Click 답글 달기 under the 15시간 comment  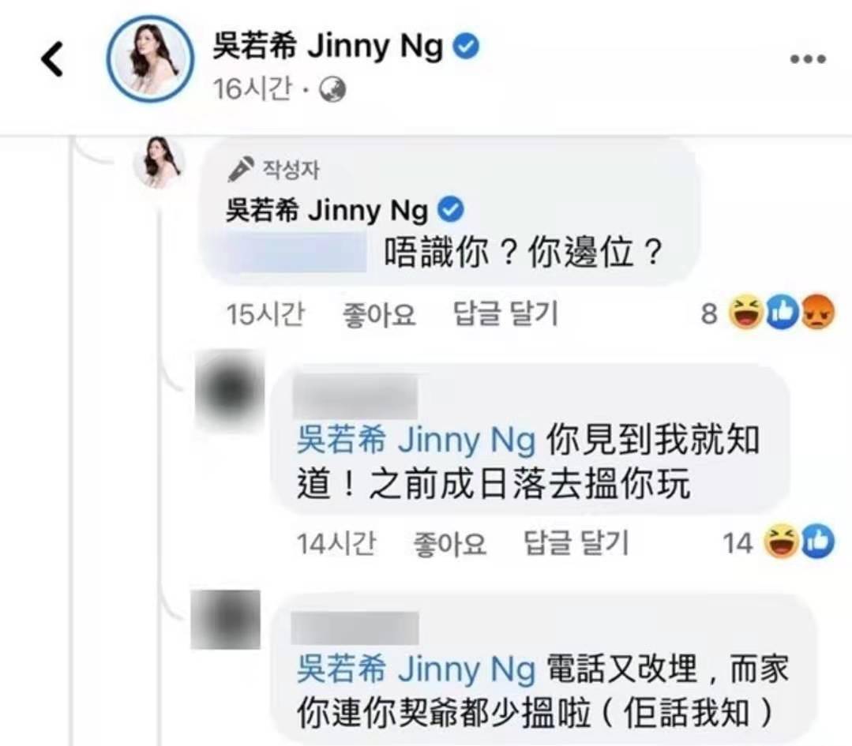505,313
